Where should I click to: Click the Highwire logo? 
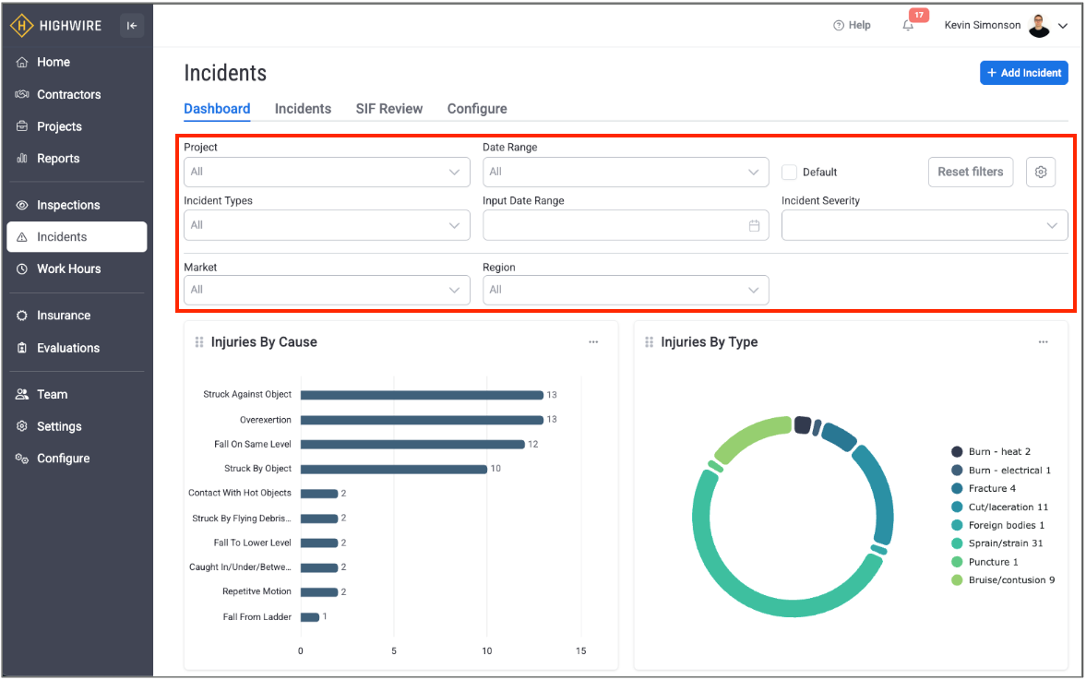pos(56,26)
